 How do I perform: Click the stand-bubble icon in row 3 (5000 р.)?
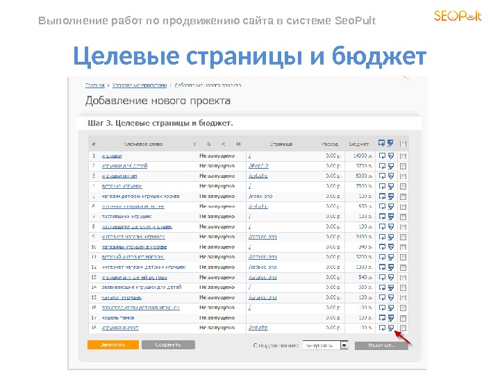(x=391, y=176)
